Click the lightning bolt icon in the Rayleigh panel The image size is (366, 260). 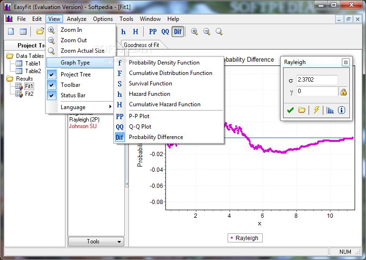(317, 110)
